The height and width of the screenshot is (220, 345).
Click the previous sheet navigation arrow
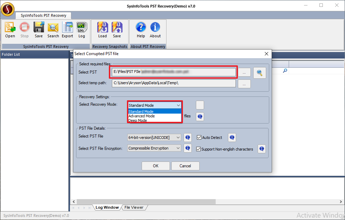(x=78, y=208)
